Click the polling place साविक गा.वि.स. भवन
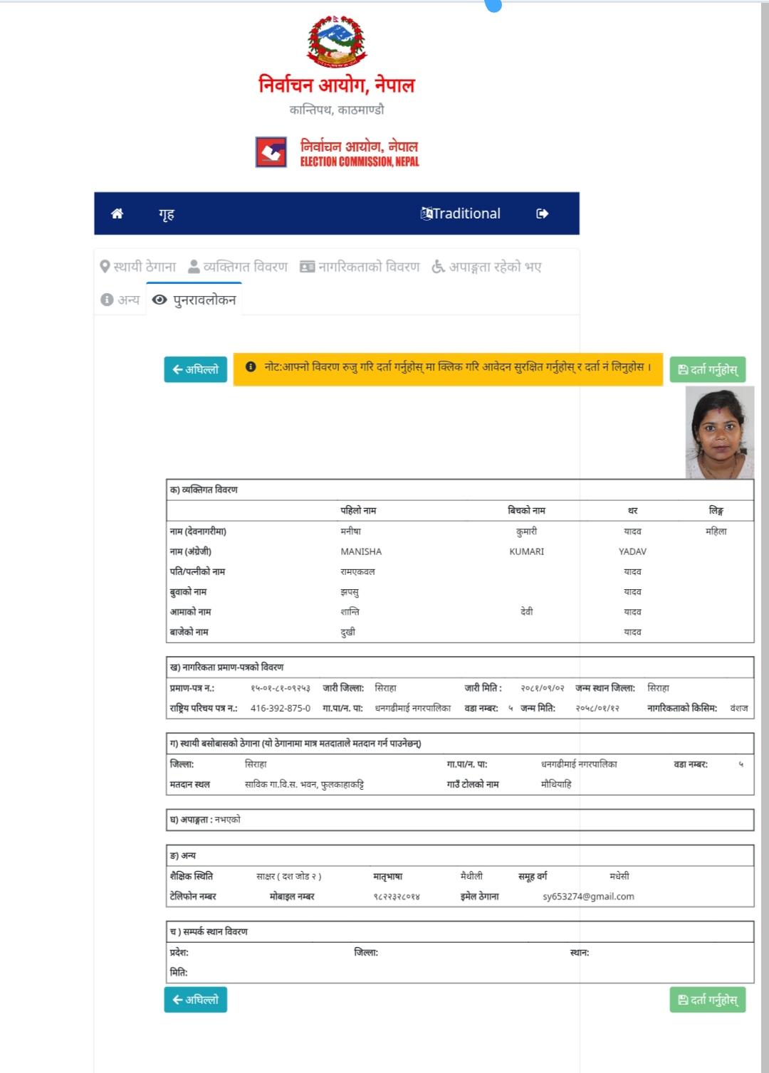Viewport: 769px width, 1073px height. [304, 784]
